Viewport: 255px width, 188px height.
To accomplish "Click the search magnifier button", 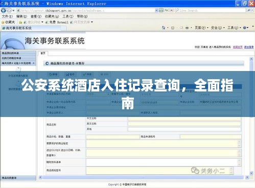I will (249, 11).
